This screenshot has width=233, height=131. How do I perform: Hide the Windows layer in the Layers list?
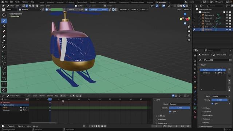tap(221, 73)
